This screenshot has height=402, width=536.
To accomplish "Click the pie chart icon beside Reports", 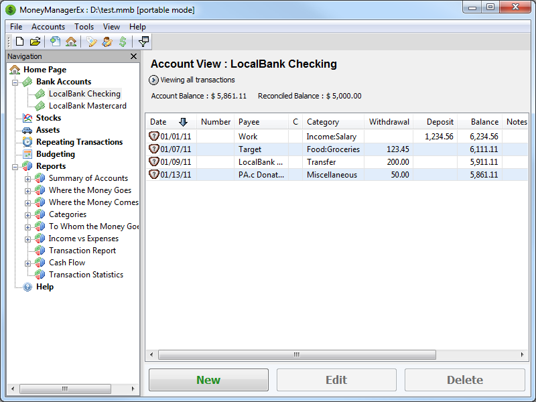I will [x=27, y=166].
